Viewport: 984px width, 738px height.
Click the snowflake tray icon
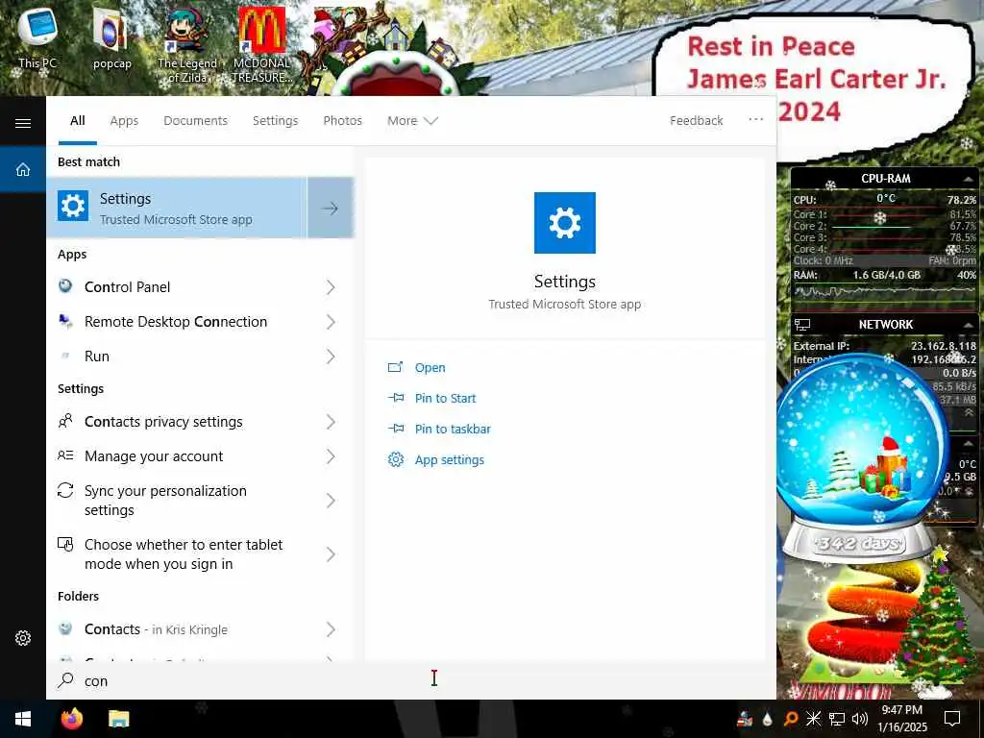tap(813, 719)
